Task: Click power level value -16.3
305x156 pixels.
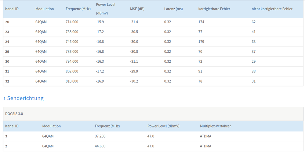Action: click(100, 61)
